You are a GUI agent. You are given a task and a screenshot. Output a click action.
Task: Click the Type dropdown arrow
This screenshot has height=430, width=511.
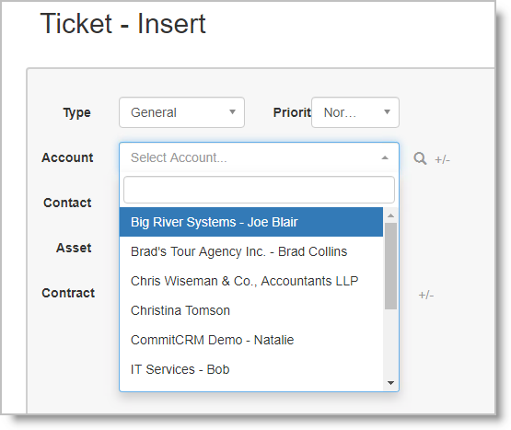(232, 112)
